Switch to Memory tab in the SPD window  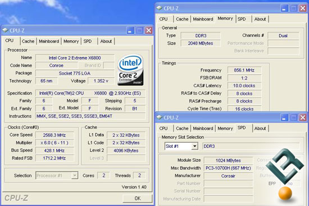[x=225, y=128]
